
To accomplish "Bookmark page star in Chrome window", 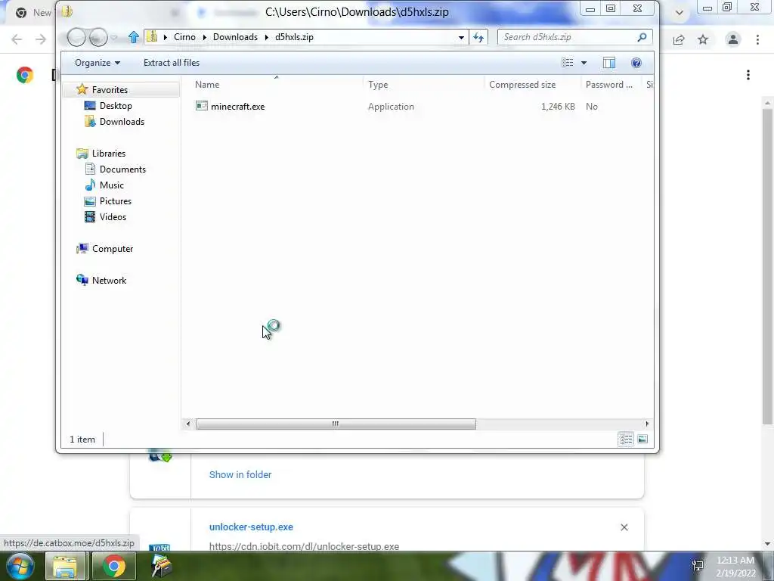I will coord(703,39).
